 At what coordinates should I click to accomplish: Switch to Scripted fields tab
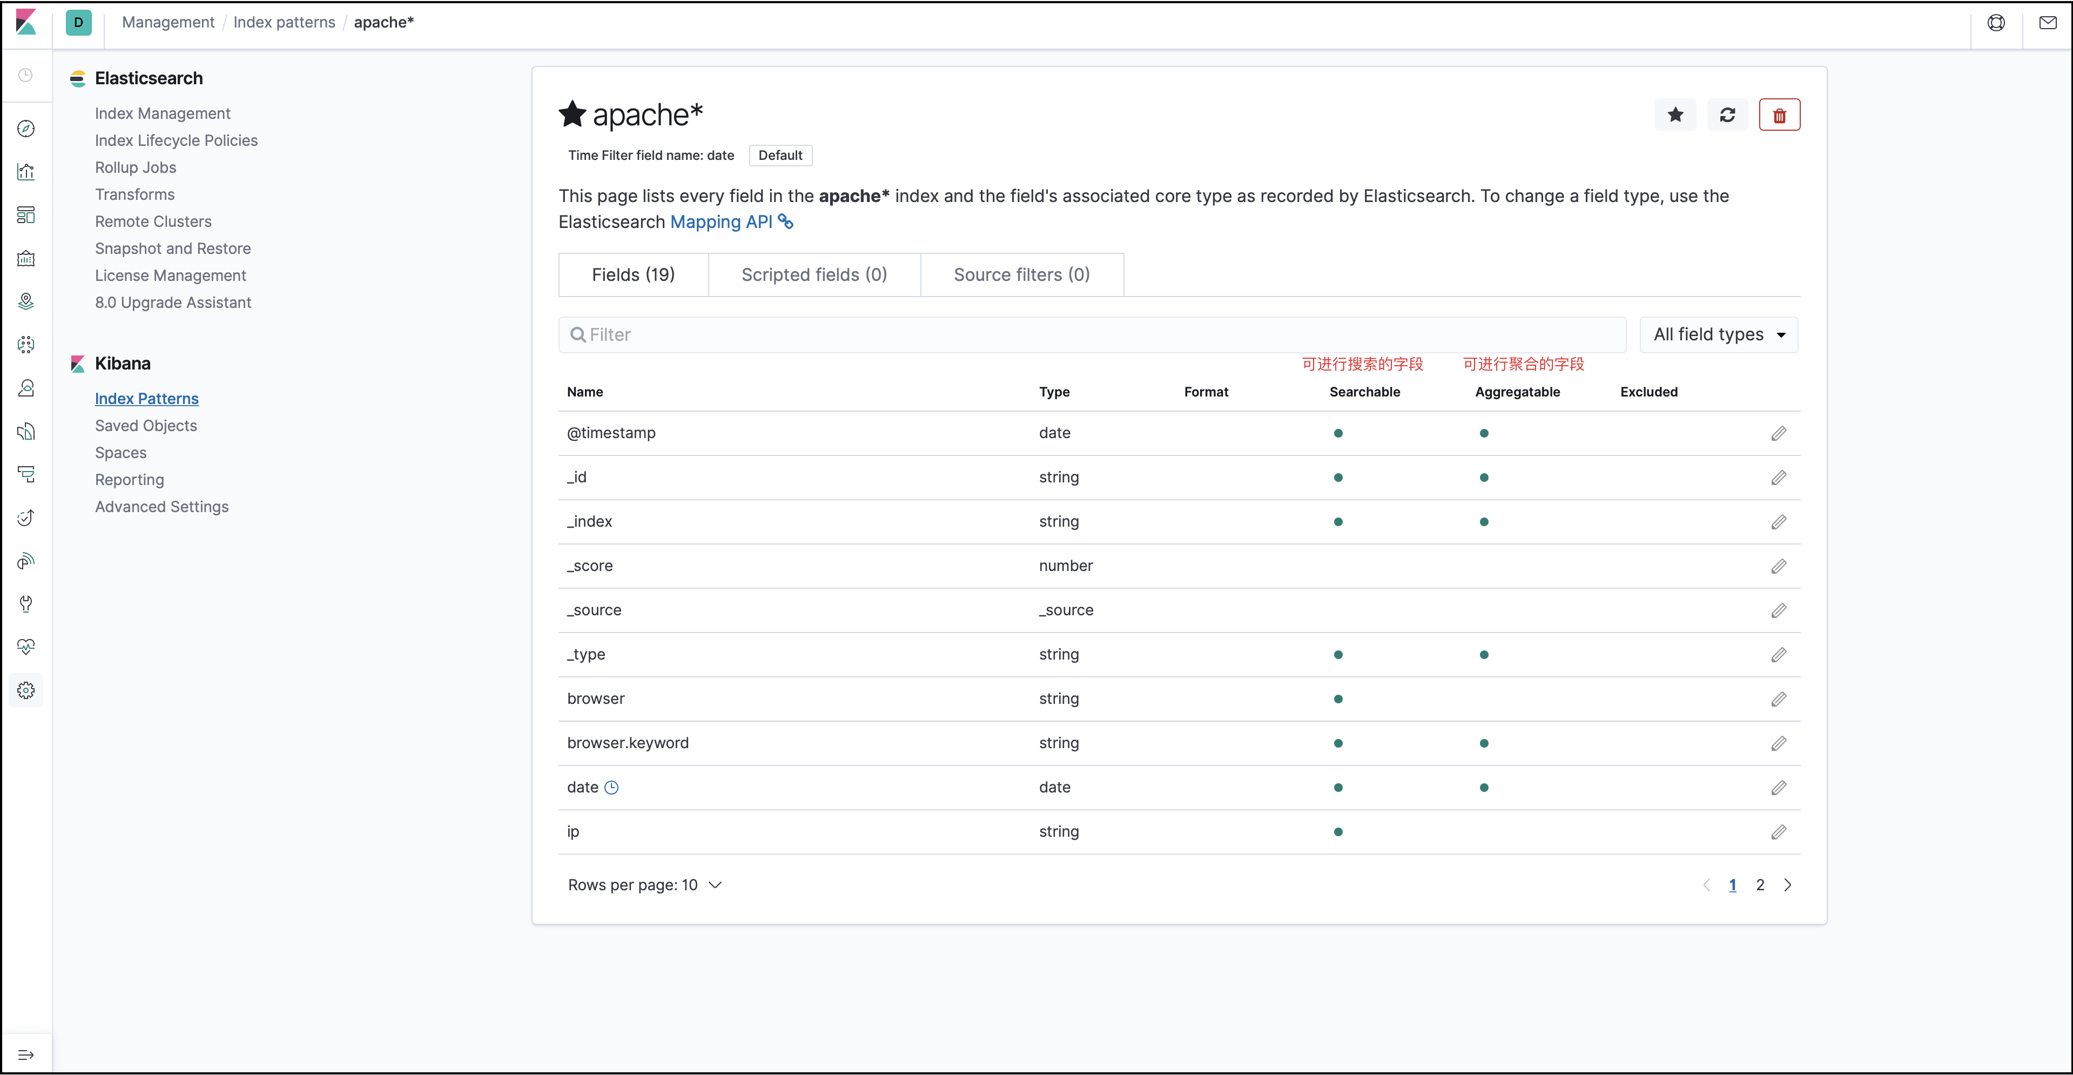pos(813,275)
